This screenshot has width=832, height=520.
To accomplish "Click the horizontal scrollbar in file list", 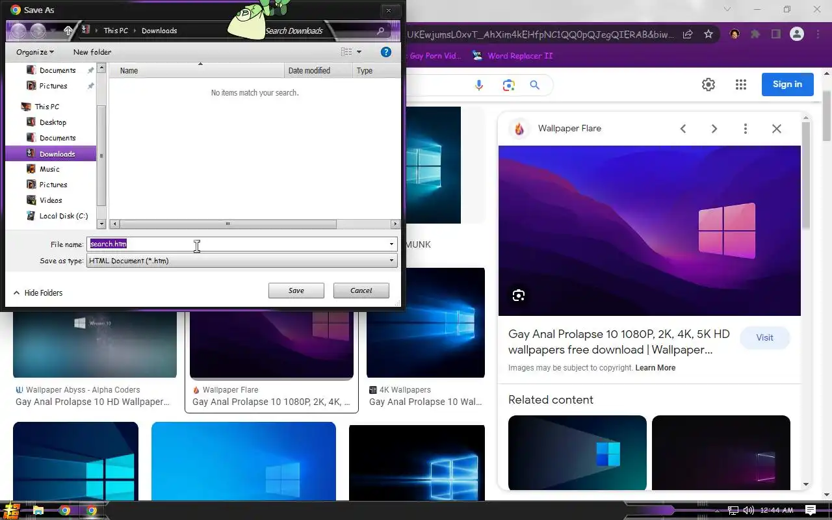I will (x=227, y=224).
